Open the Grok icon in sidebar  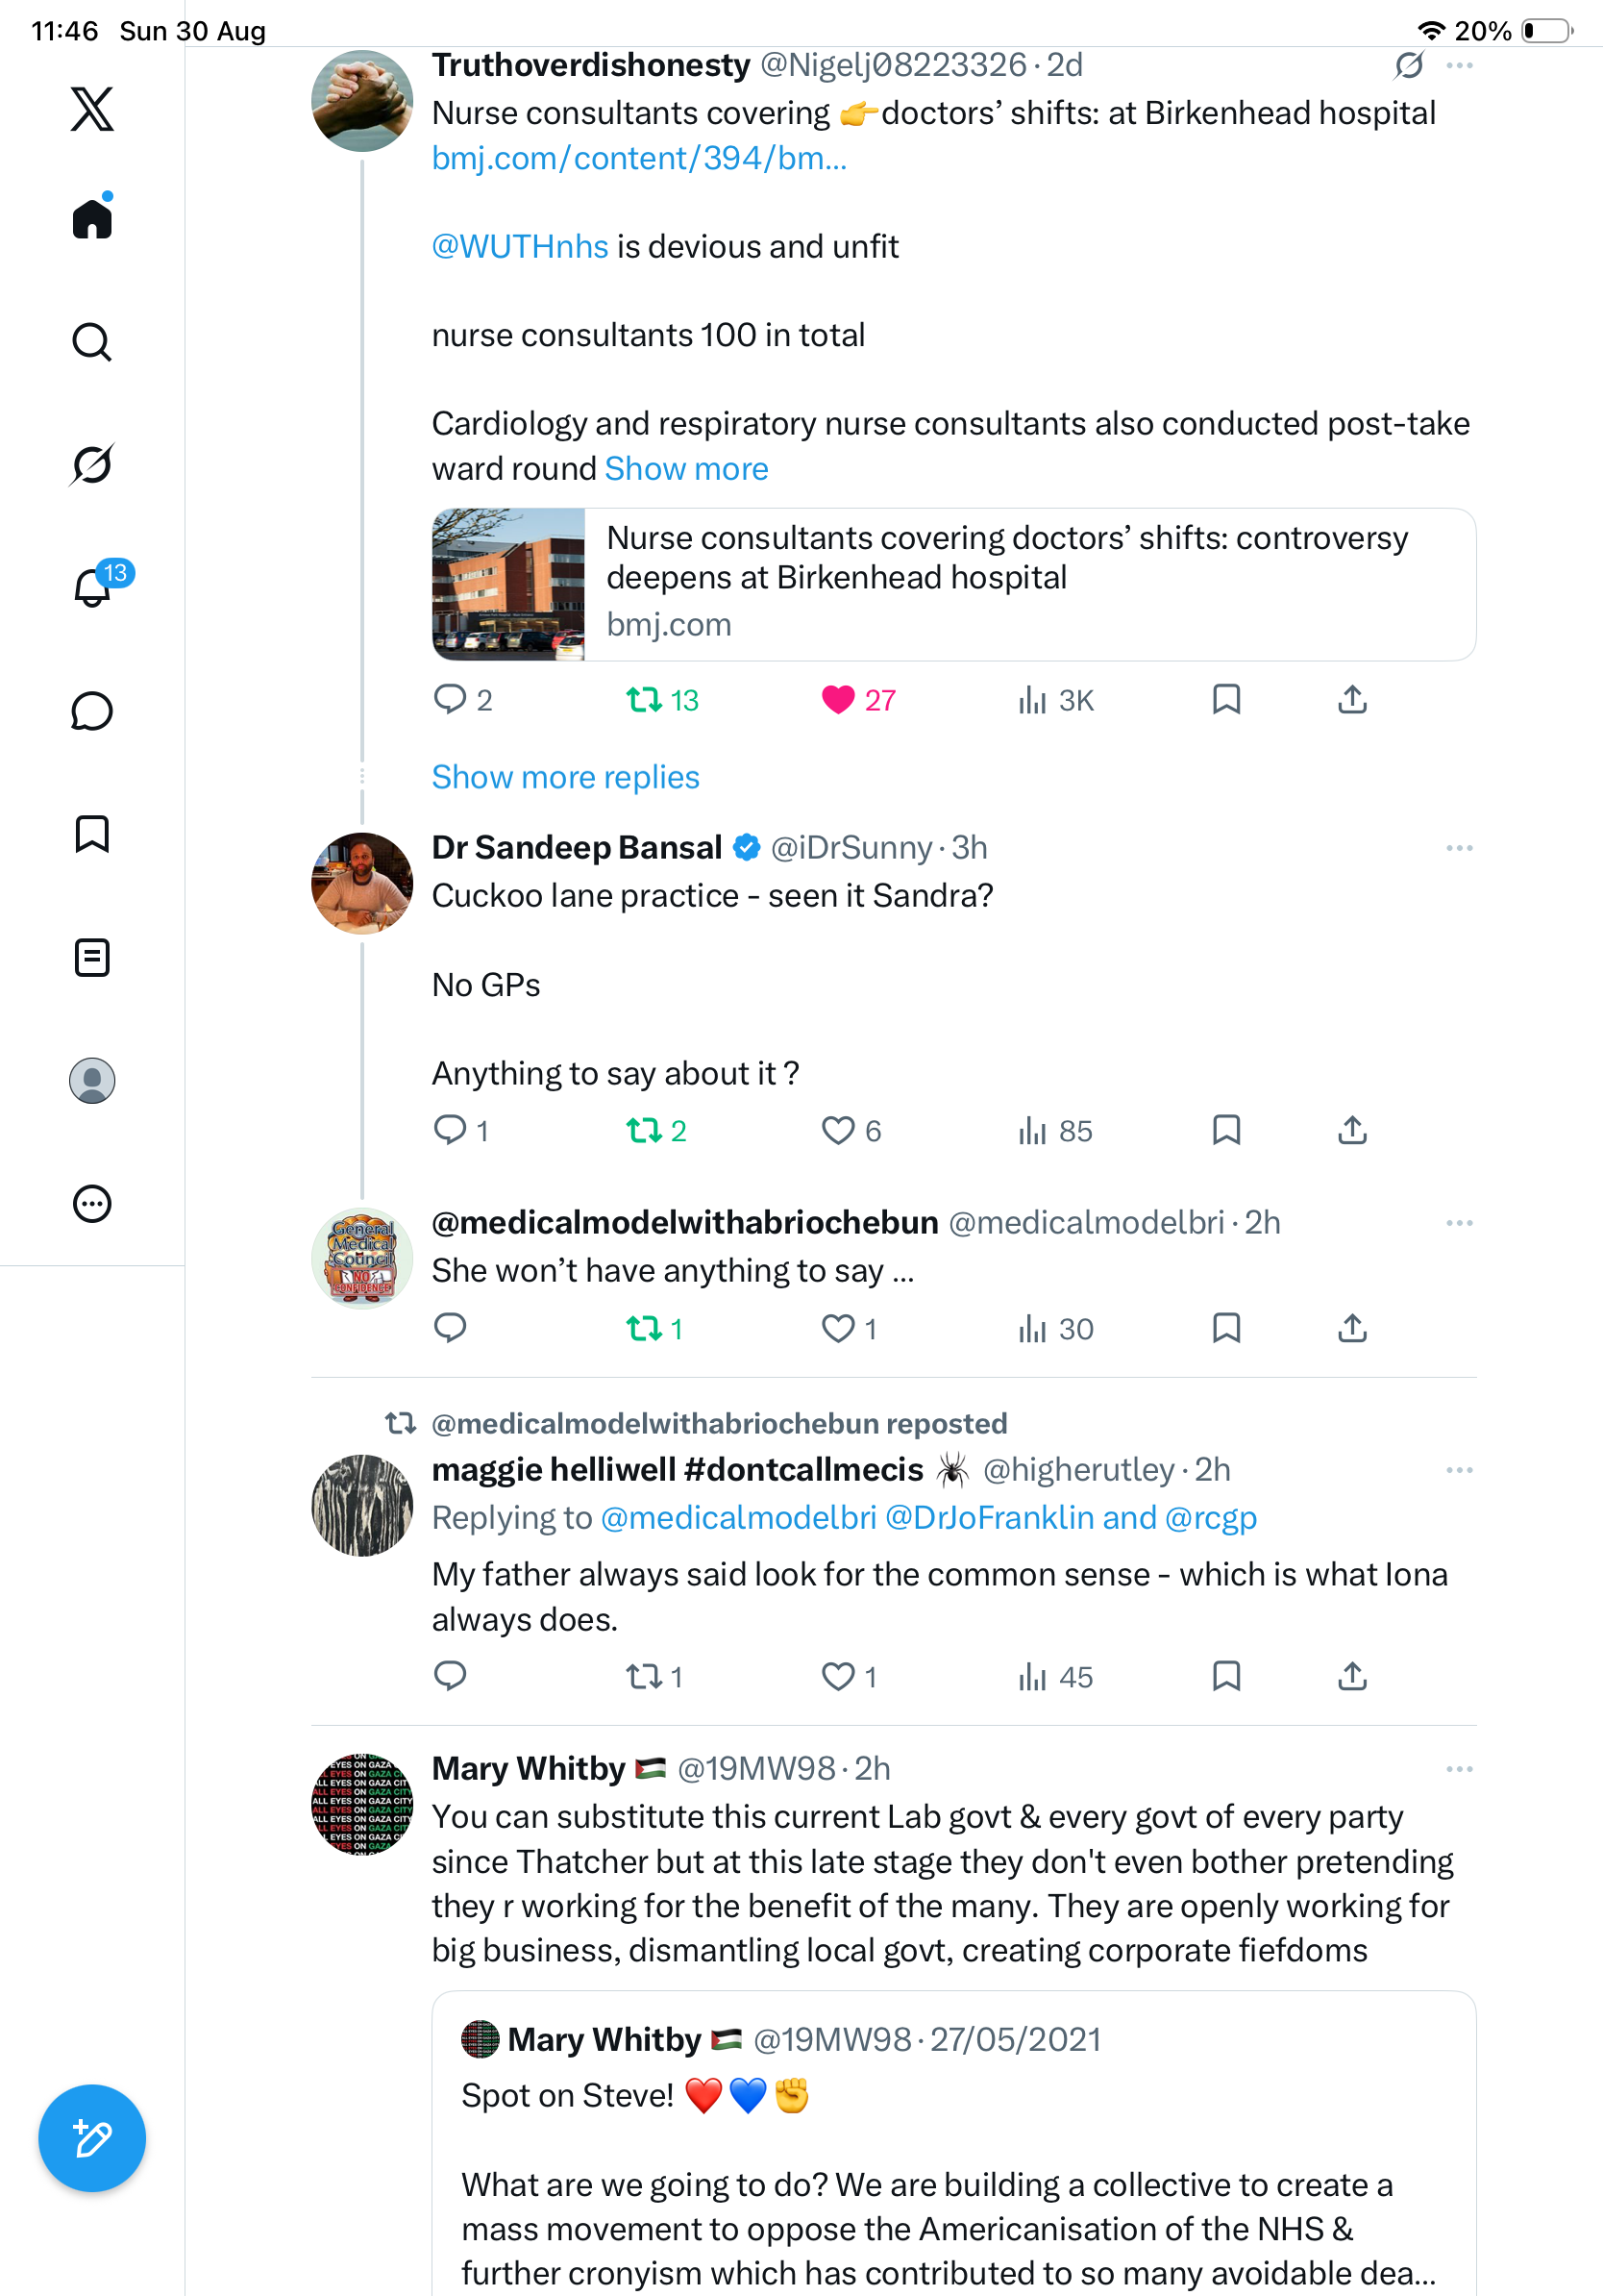coord(92,464)
